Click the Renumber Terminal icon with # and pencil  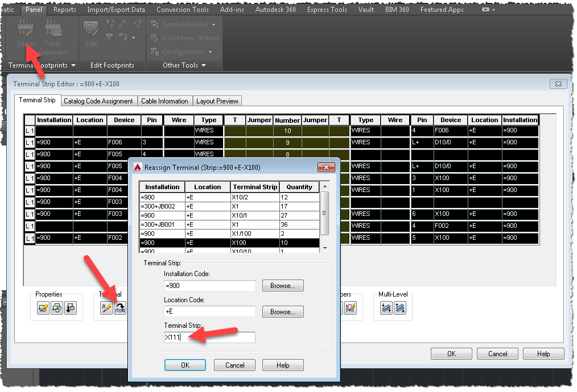(x=106, y=308)
